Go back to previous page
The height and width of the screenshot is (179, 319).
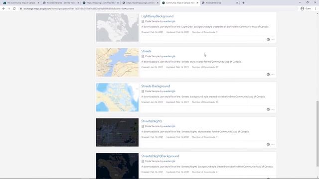[x=3, y=9]
